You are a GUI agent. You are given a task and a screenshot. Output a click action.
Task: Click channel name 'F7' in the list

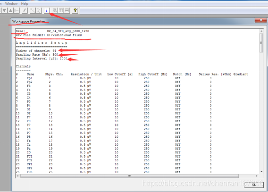point(28,117)
